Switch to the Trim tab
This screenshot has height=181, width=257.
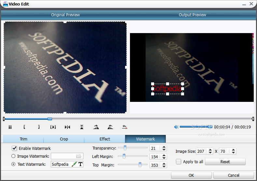click(x=23, y=139)
